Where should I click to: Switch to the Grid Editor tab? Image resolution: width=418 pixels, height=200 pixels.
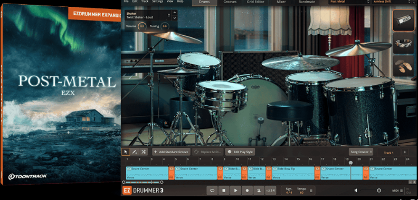(255, 2)
